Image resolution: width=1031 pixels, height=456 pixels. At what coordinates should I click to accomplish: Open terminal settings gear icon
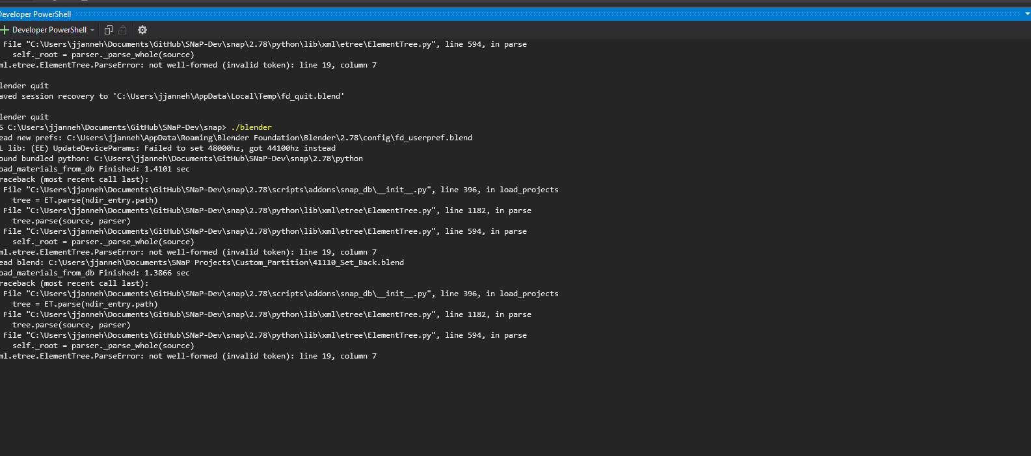coord(142,30)
